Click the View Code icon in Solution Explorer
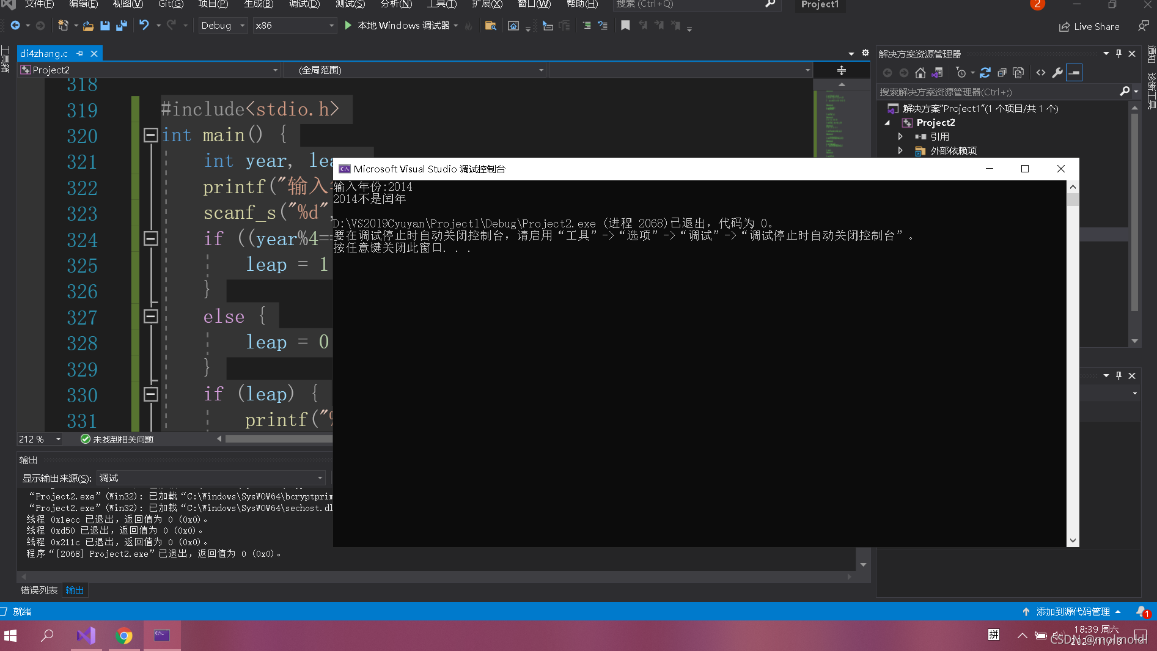Viewport: 1157px width, 651px height. coord(1041,73)
